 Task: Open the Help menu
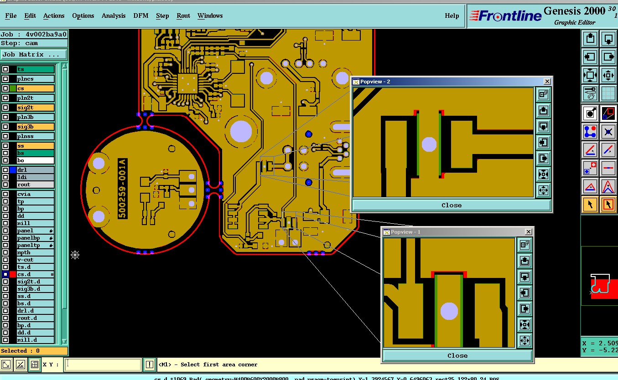(452, 15)
